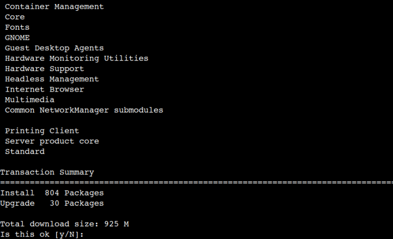Image resolution: width=393 pixels, height=239 pixels.
Task: Click 'Common NetworkManager submodules' text
Action: coord(84,110)
